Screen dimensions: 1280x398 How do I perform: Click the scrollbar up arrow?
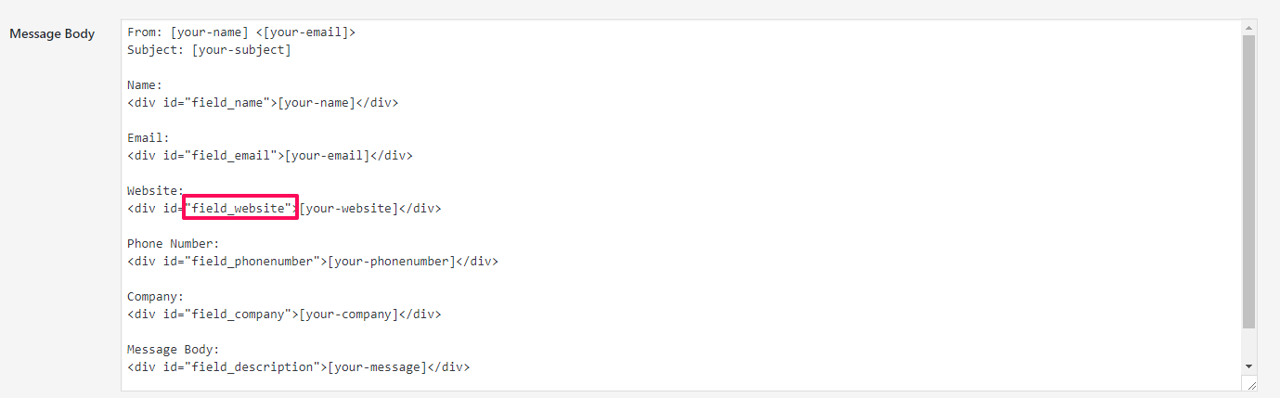coord(1248,28)
